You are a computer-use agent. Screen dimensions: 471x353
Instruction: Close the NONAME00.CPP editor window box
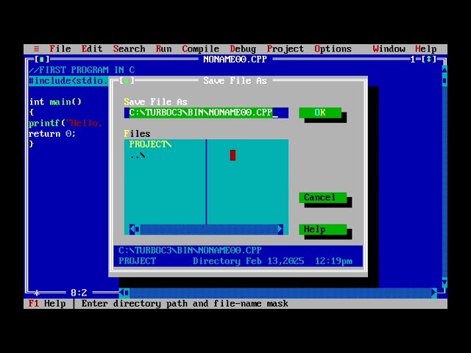click(x=42, y=59)
